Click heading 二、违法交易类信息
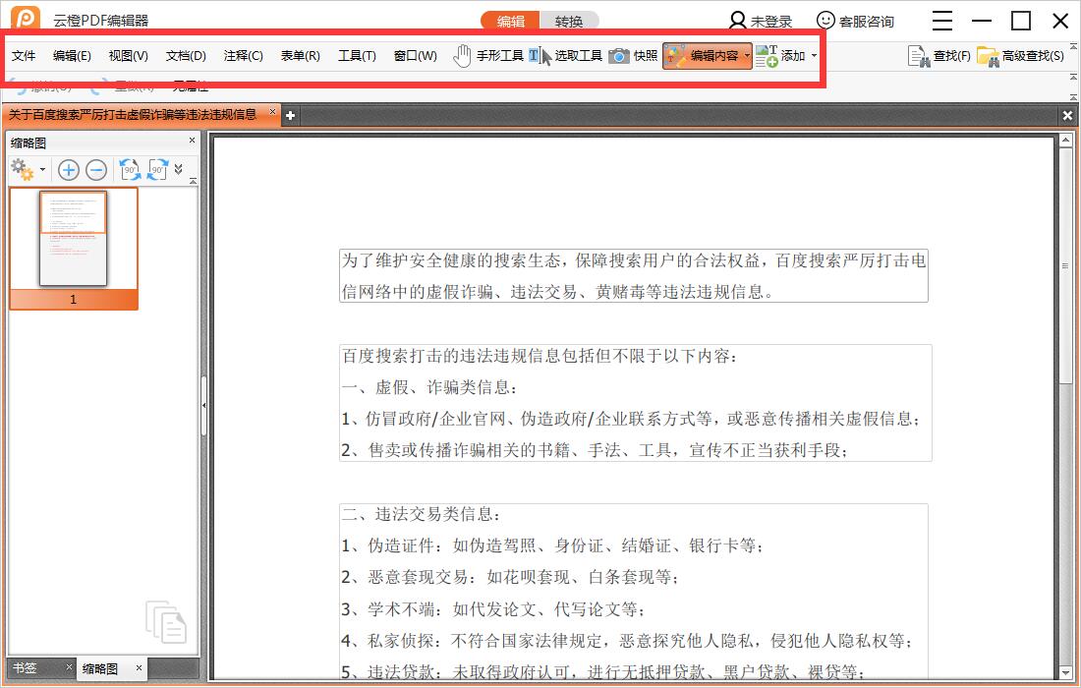The image size is (1081, 688). pyautogui.click(x=422, y=514)
